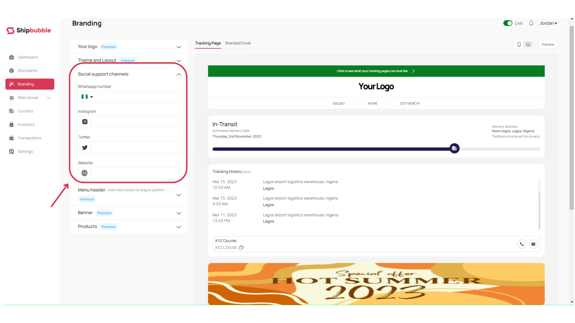Click the courier phone call icon

tap(522, 244)
